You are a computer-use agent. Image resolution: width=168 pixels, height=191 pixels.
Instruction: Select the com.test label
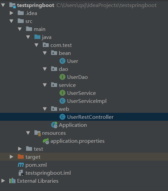click(x=61, y=45)
